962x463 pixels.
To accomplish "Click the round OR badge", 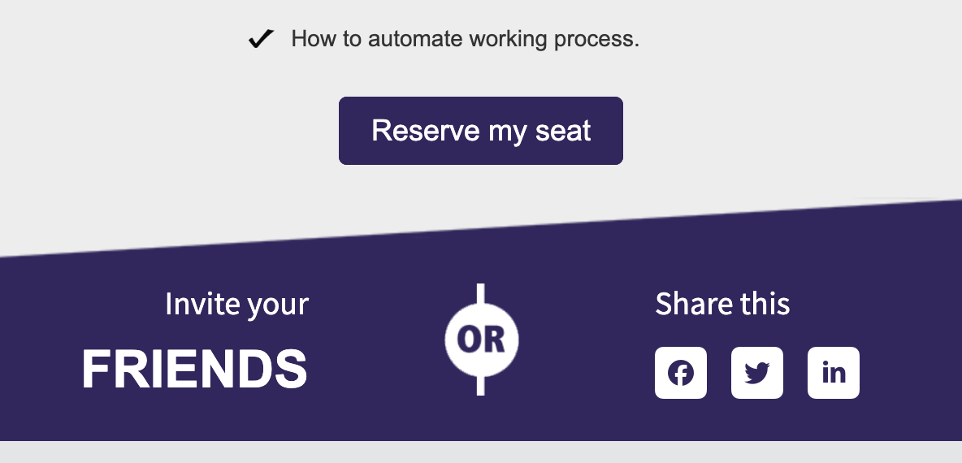I will click(x=482, y=340).
